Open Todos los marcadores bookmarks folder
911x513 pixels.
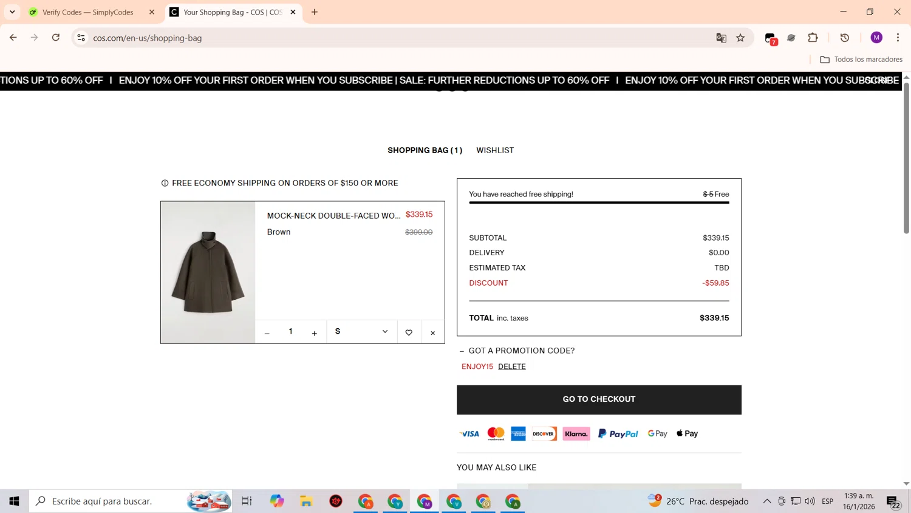(861, 60)
